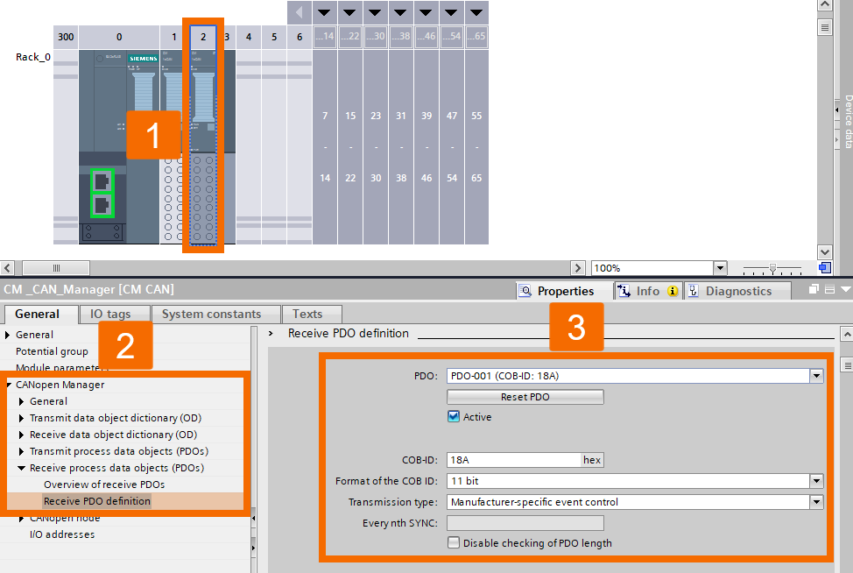This screenshot has width=853, height=573.
Task: Open the 100% zoom level dropdown
Action: (720, 268)
